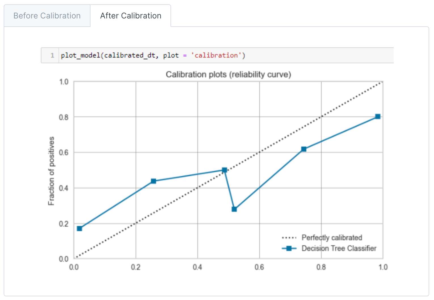Click the data point near fraction 0.62

coord(304,149)
